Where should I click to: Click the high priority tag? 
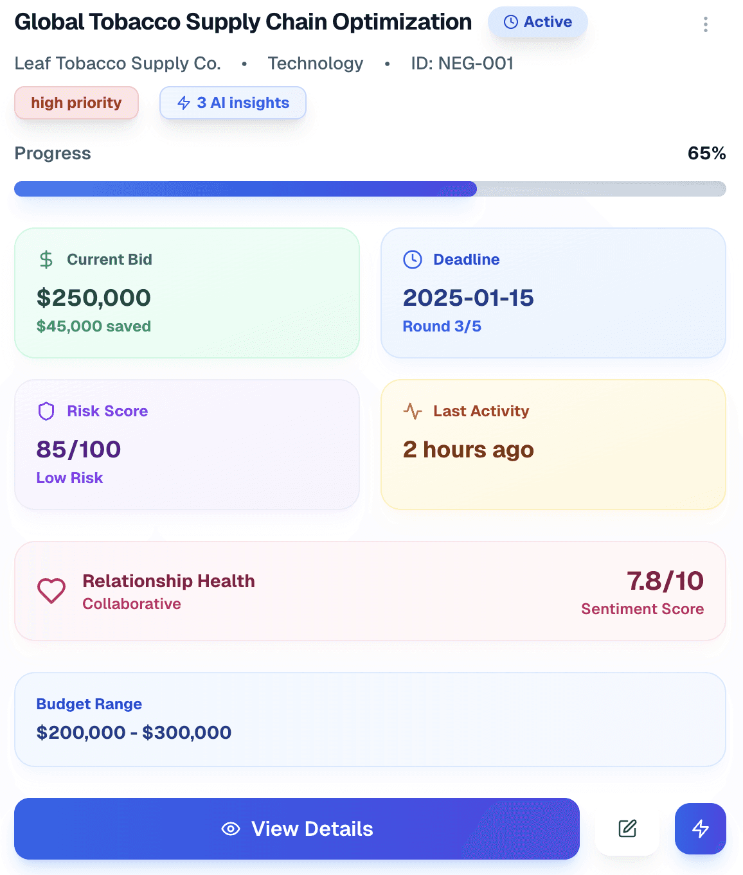click(x=76, y=103)
